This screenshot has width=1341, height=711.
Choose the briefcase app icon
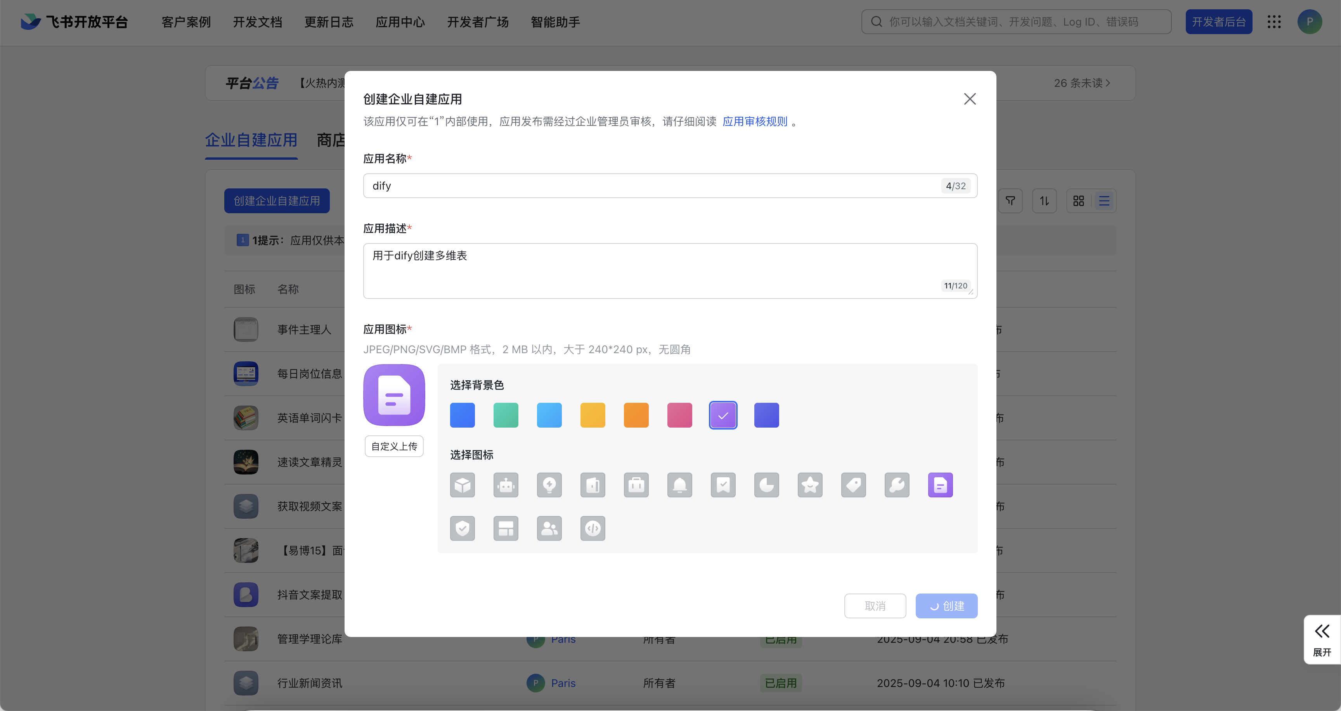tap(636, 485)
